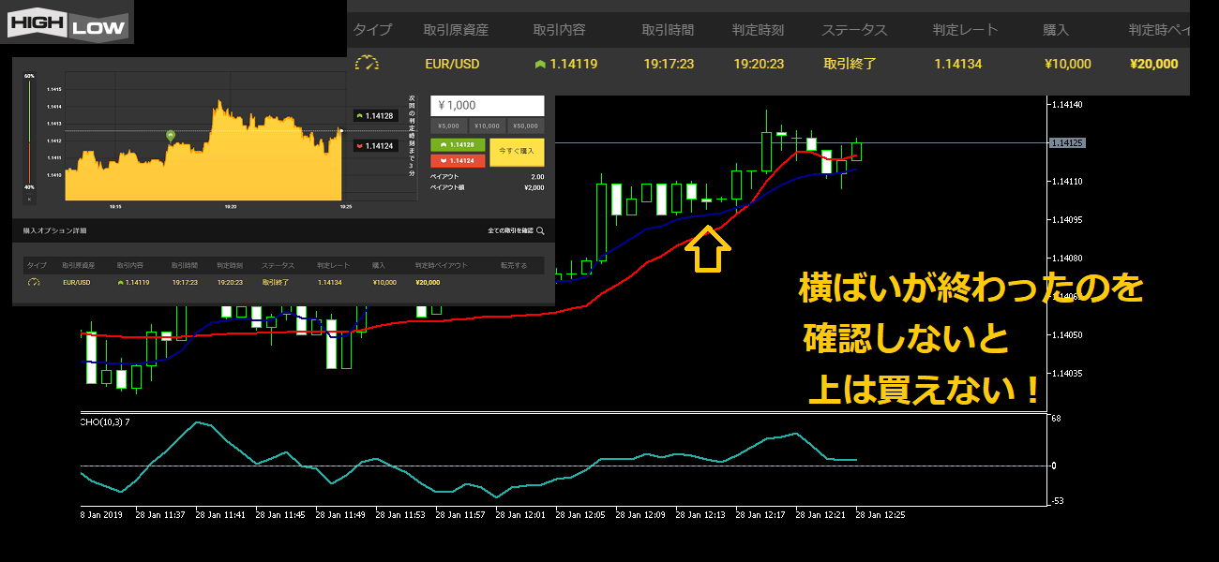
Task: Open the 全ての取引を確認 link
Action: tap(510, 229)
